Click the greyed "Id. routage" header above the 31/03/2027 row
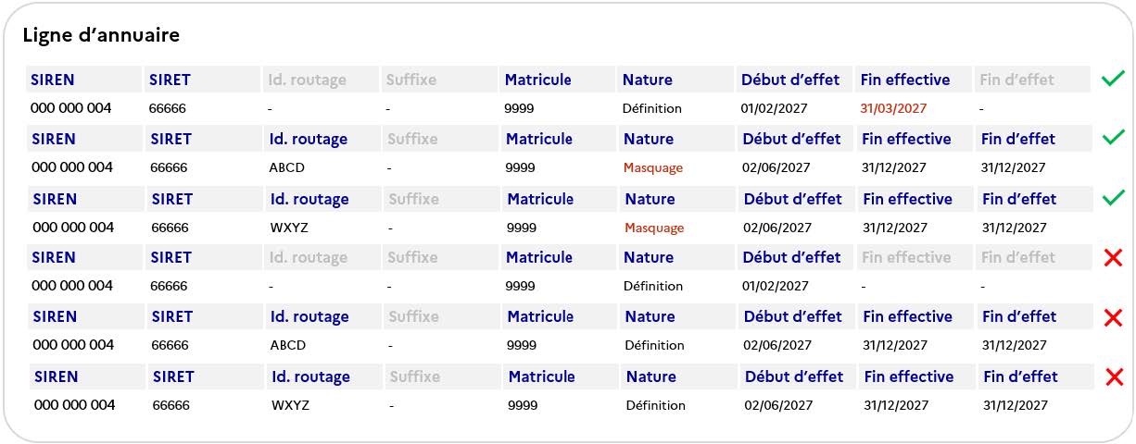This screenshot has width=1136, height=444. tap(307, 80)
